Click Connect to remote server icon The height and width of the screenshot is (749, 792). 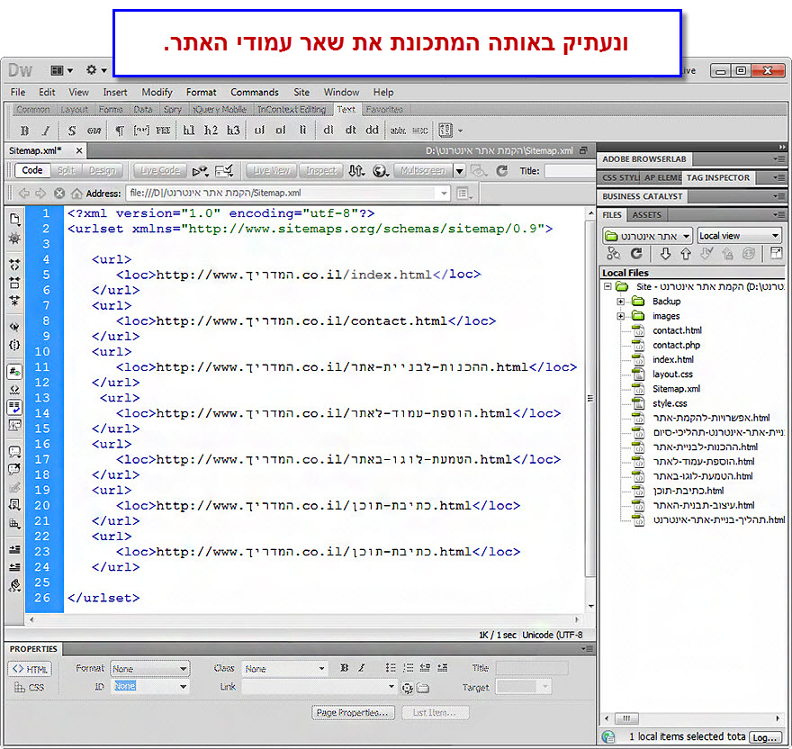click(613, 253)
